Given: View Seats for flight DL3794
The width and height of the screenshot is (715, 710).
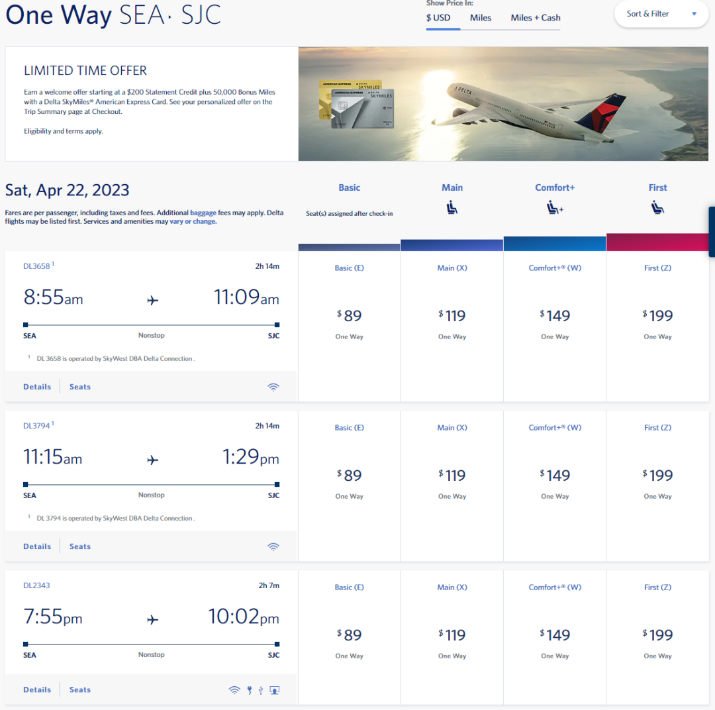Looking at the screenshot, I should point(80,546).
